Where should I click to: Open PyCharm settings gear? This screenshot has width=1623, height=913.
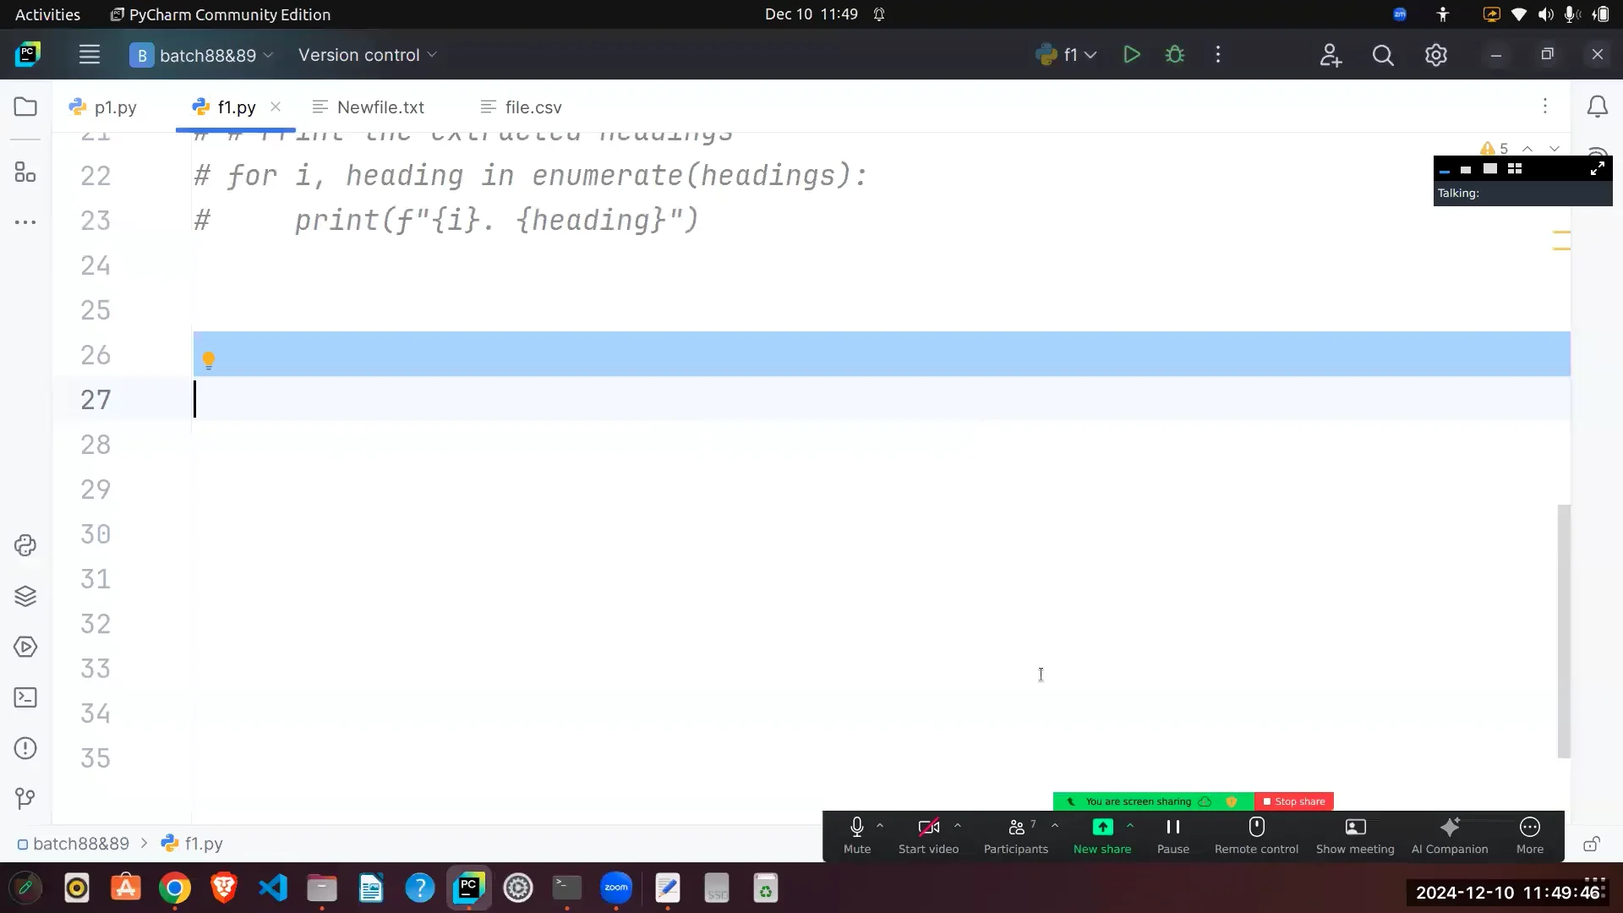[1435, 54]
